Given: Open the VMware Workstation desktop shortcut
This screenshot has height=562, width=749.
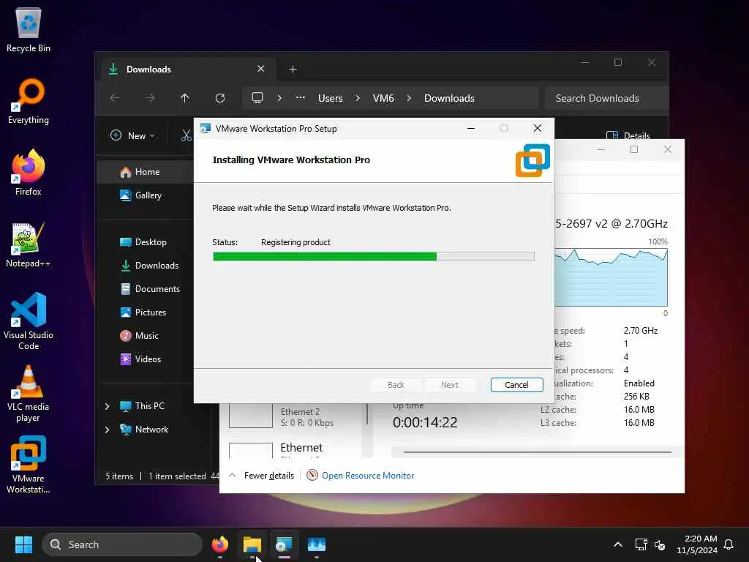Looking at the screenshot, I should point(29,465).
